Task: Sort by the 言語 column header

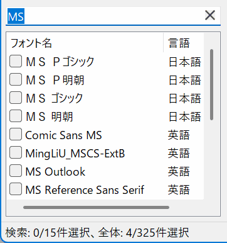Action: [184, 43]
